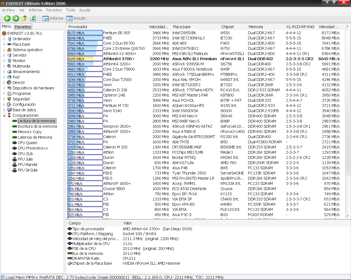This screenshot has width=351, height=280.
Task: Expand the Almacenamiento tree node
Action: tap(4, 72)
